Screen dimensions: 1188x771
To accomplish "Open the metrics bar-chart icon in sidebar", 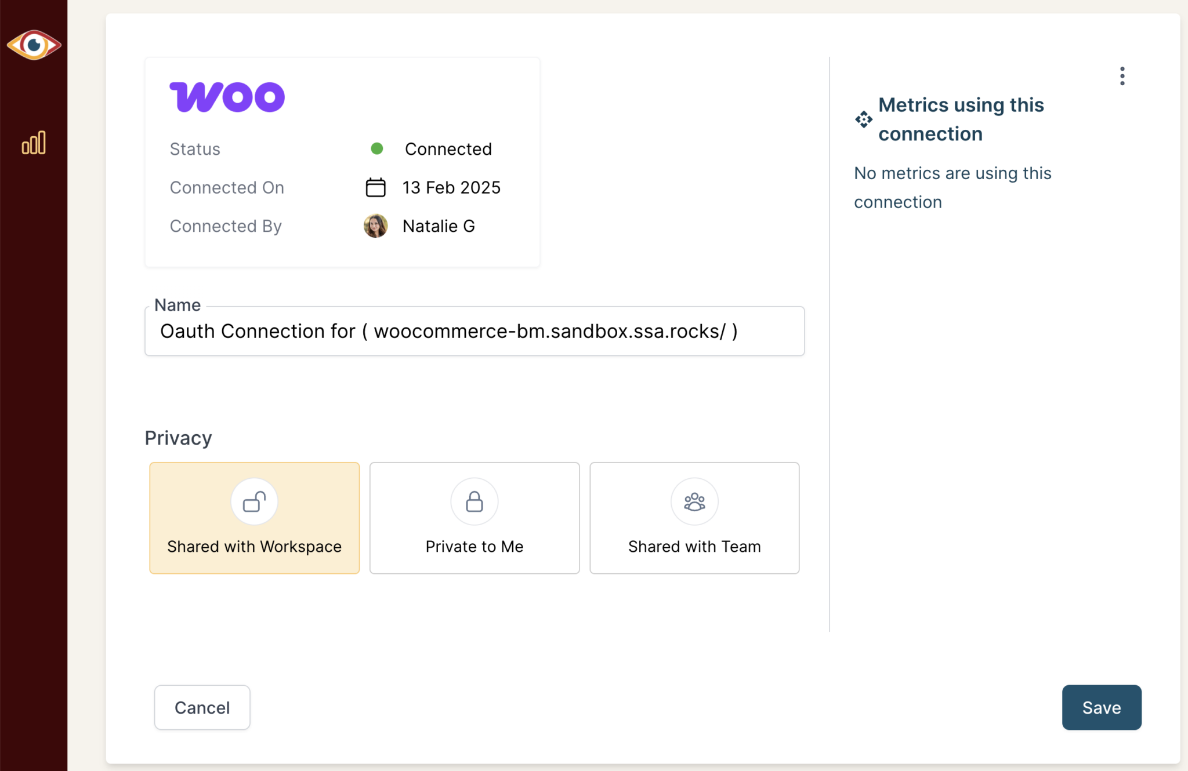I will (34, 143).
